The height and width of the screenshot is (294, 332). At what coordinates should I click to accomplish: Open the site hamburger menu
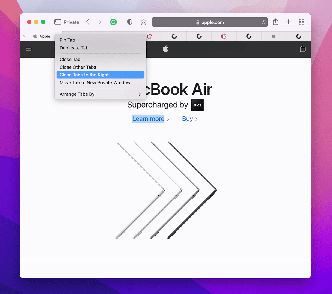pos(29,49)
